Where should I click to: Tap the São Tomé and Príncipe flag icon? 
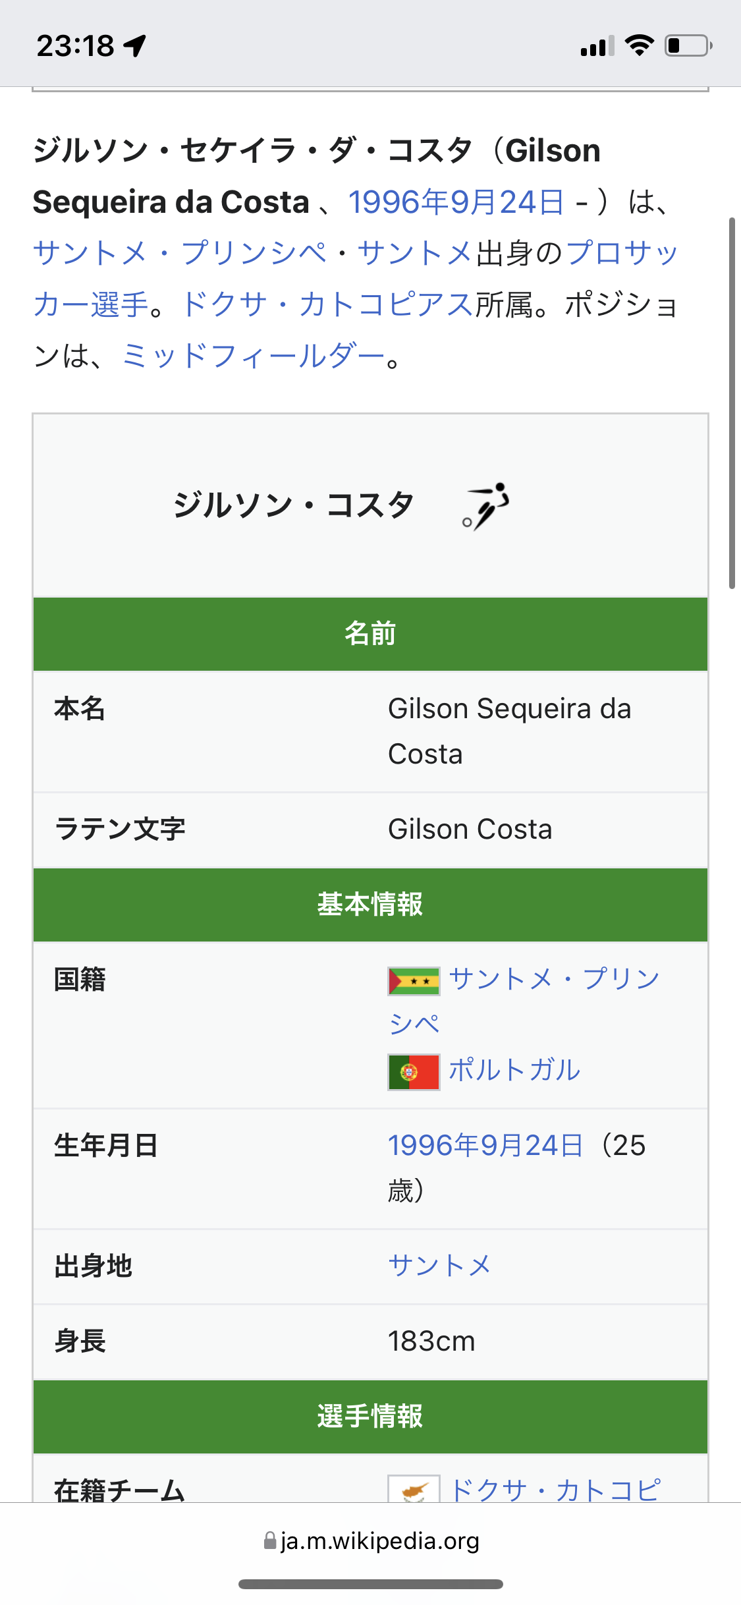(x=414, y=981)
